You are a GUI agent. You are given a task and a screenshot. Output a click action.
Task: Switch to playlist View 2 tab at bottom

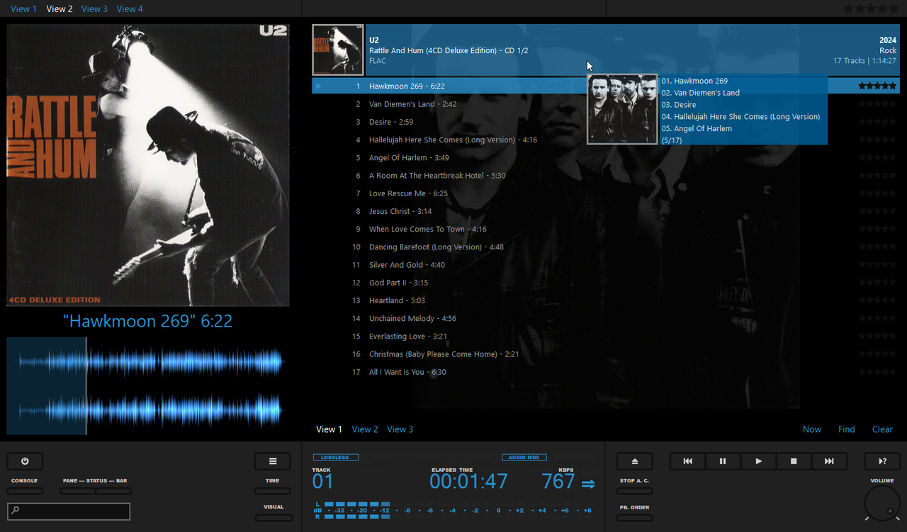[x=365, y=429]
